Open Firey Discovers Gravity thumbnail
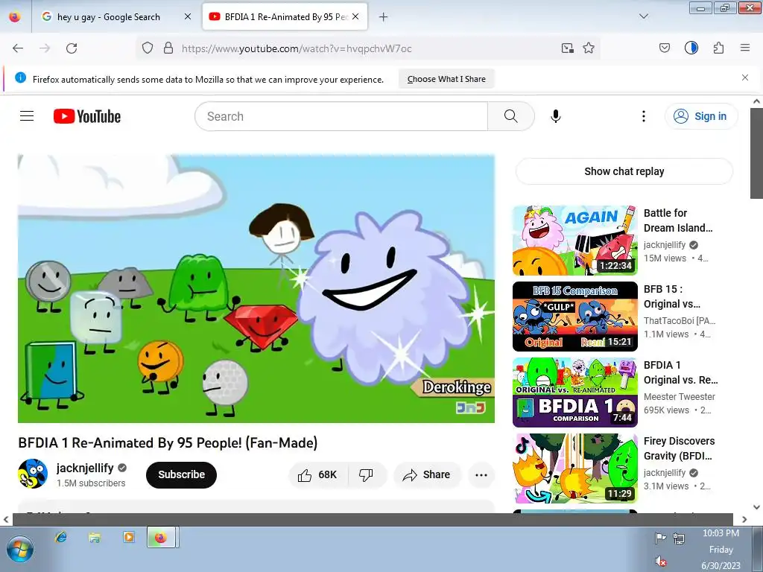The image size is (763, 572). [x=574, y=468]
